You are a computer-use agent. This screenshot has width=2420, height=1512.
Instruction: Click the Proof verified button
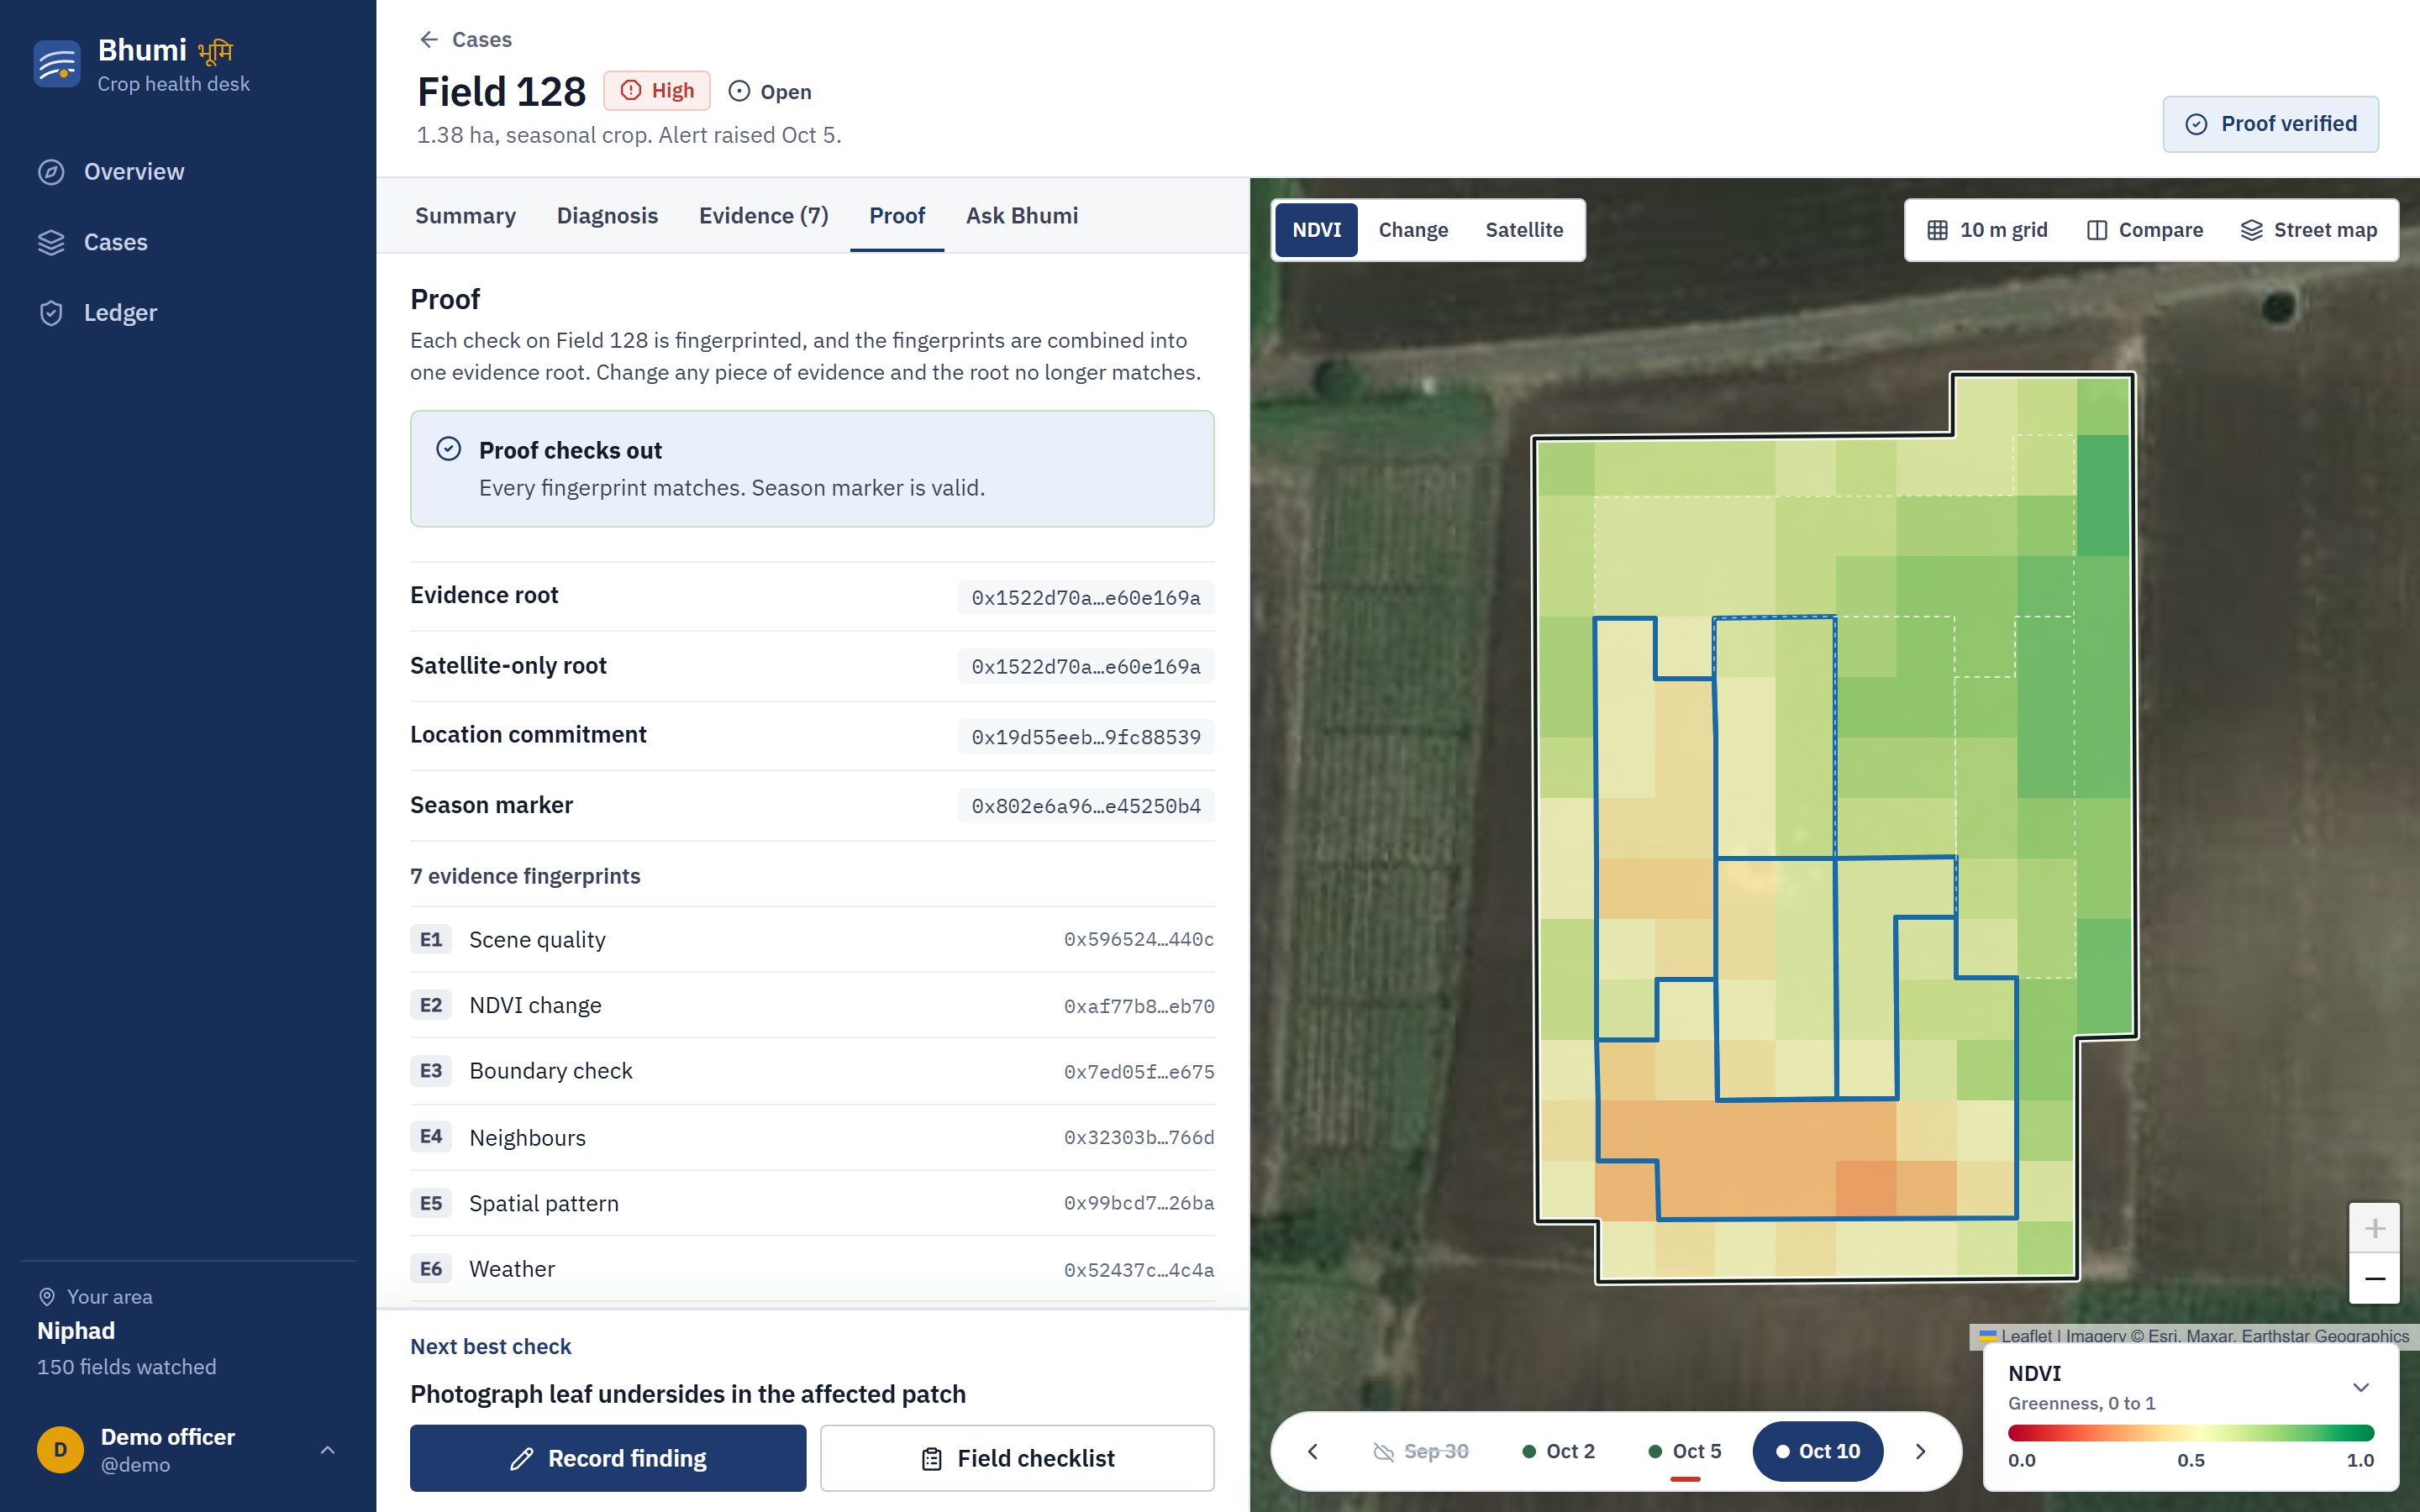[x=2270, y=124]
